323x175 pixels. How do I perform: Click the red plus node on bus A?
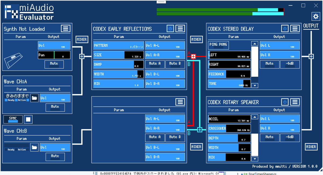[193, 57]
